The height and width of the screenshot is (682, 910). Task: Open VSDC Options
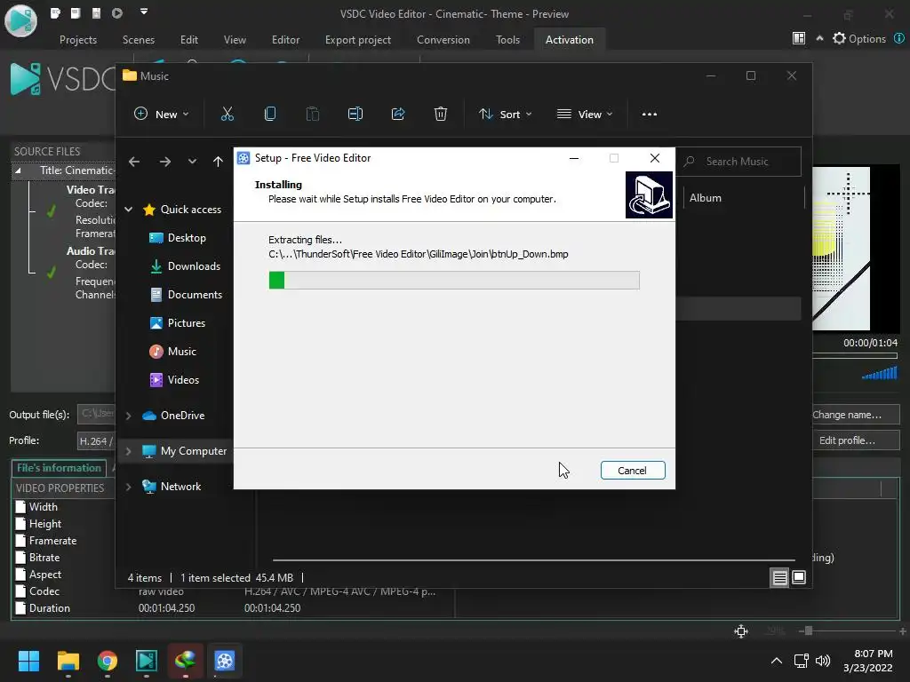coord(859,38)
